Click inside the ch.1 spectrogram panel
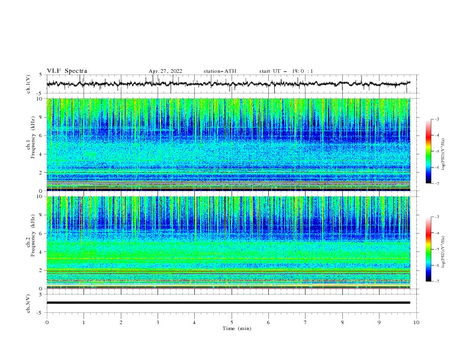The width and height of the screenshot is (469, 362). (229, 144)
